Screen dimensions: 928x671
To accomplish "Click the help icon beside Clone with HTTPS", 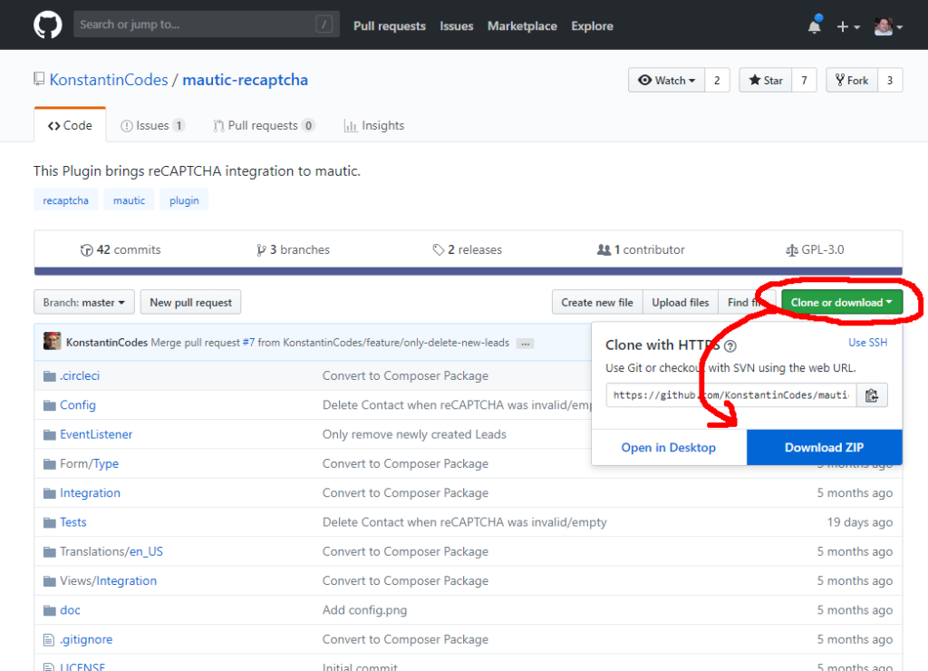I will 730,345.
